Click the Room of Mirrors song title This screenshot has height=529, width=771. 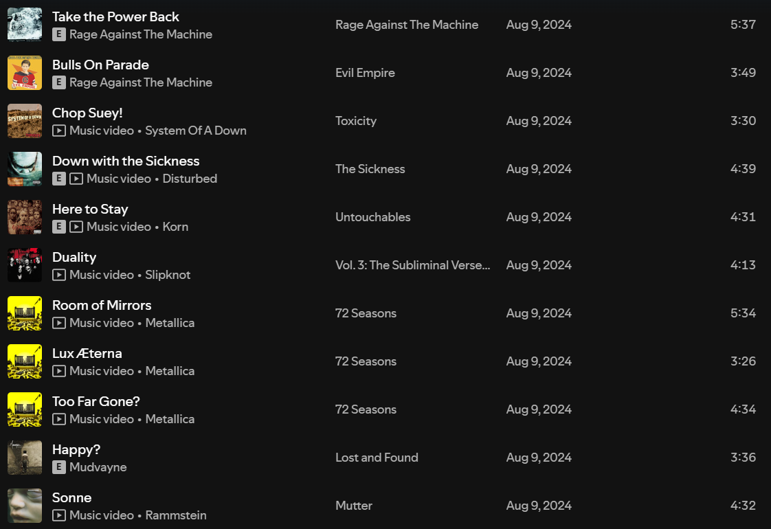click(102, 305)
